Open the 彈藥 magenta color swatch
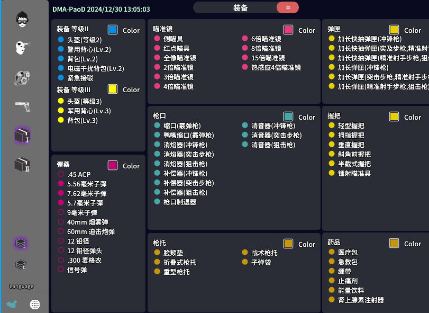The width and height of the screenshot is (429, 313). coord(113,165)
